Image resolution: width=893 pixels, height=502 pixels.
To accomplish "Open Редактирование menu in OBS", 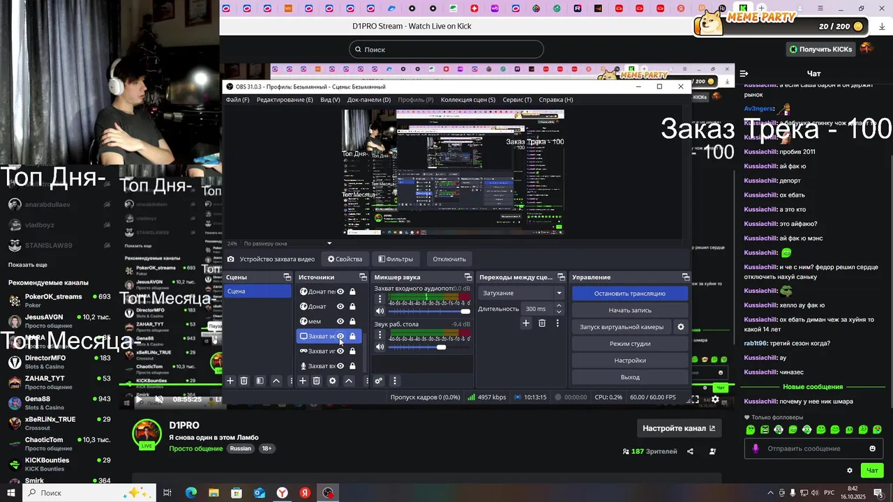I will pyautogui.click(x=285, y=100).
